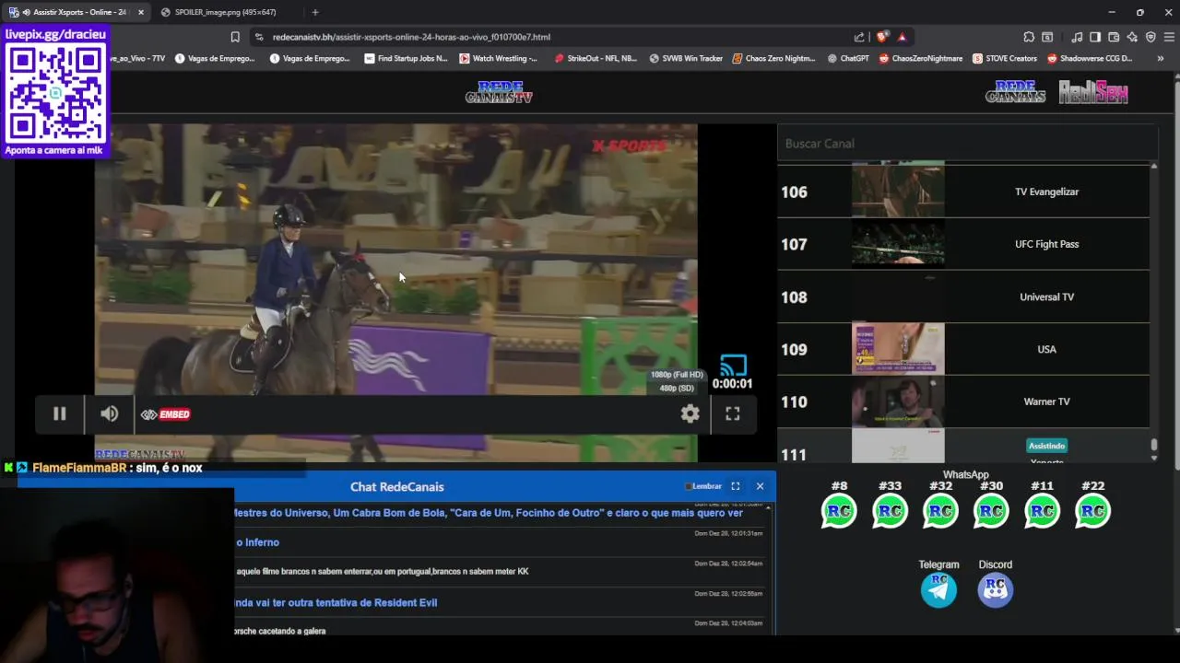Open Find Startup Jobs bookmark
The image size is (1180, 663).
coord(406,58)
